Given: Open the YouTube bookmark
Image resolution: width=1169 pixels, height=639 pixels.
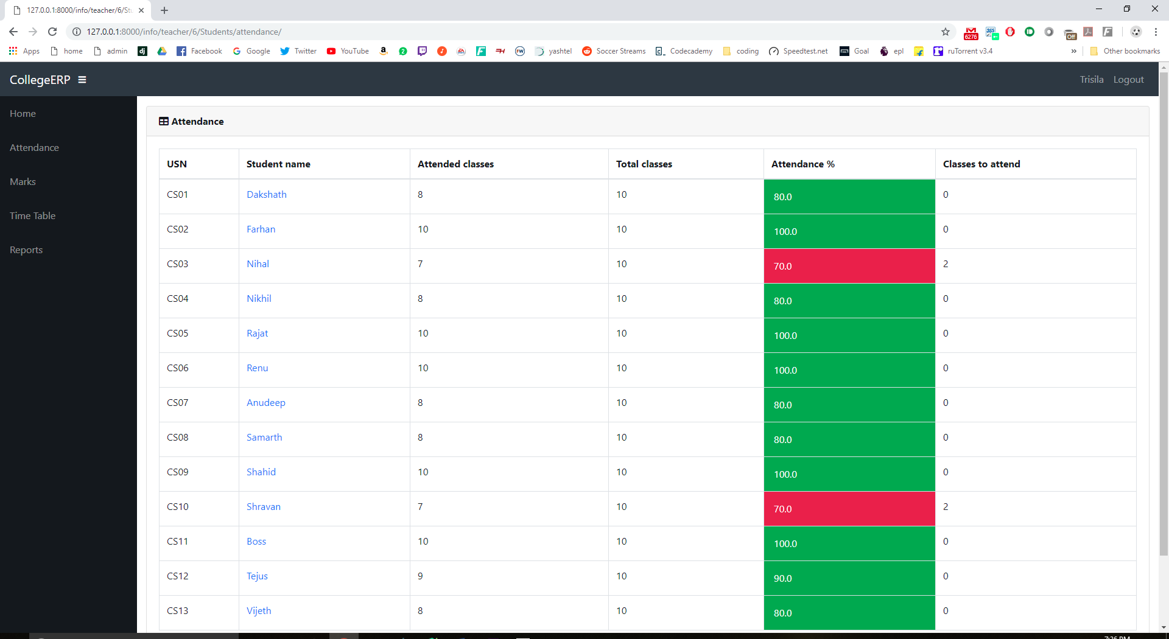Looking at the screenshot, I should [348, 51].
